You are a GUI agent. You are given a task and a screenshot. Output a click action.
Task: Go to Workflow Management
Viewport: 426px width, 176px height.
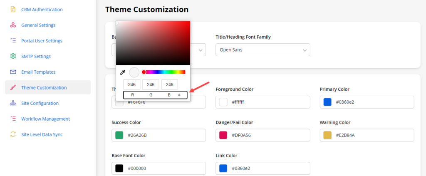(x=46, y=119)
